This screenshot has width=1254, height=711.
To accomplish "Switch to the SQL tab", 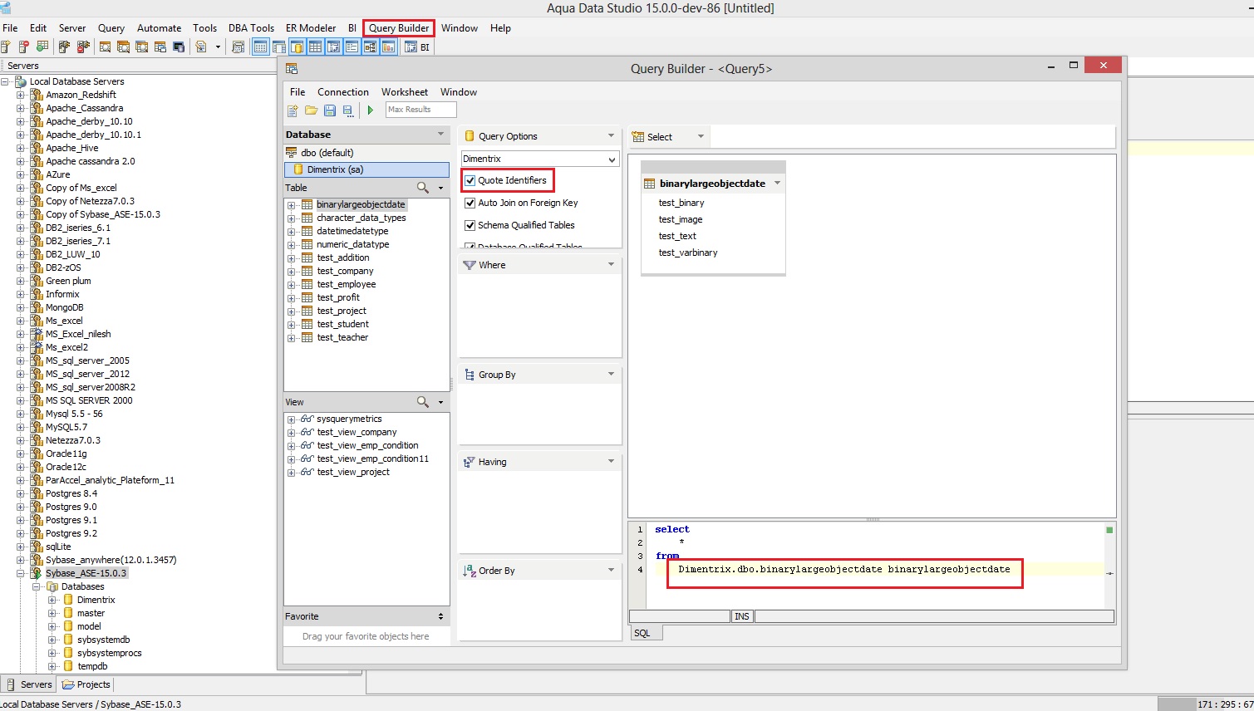I will click(x=646, y=633).
